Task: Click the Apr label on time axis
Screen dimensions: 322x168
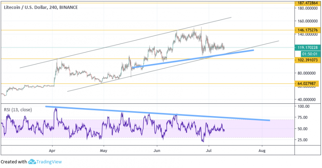Action: pyautogui.click(x=52, y=150)
